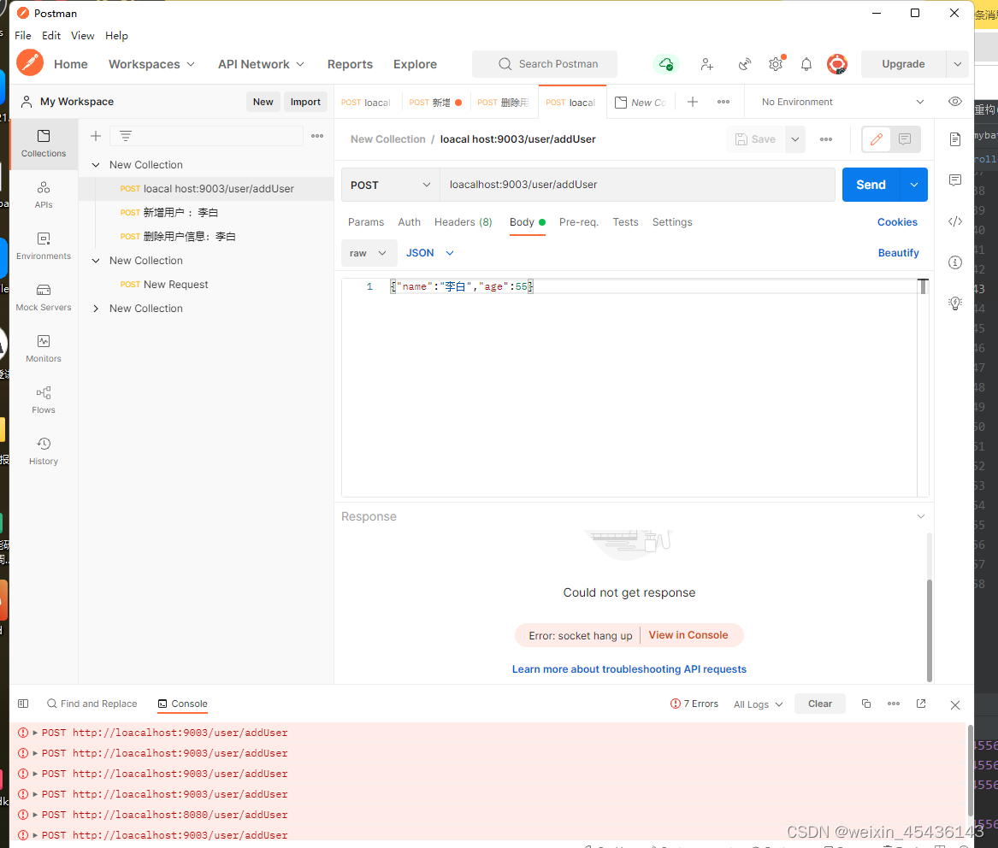Open the Help menu
Viewport: 998px width, 848px height.
pyautogui.click(x=116, y=36)
